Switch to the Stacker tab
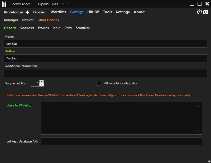This screenshot has height=163, width=211. (x=28, y=20)
